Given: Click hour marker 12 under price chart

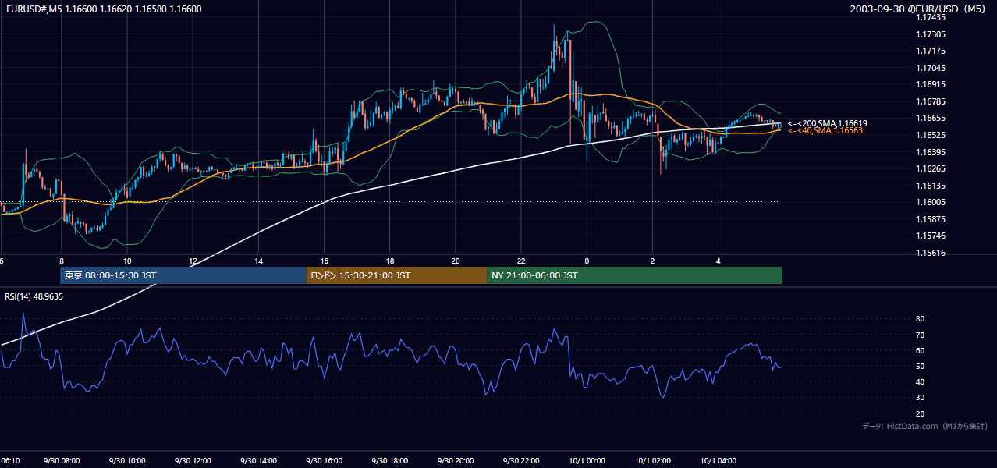Looking at the screenshot, I should point(193,261).
